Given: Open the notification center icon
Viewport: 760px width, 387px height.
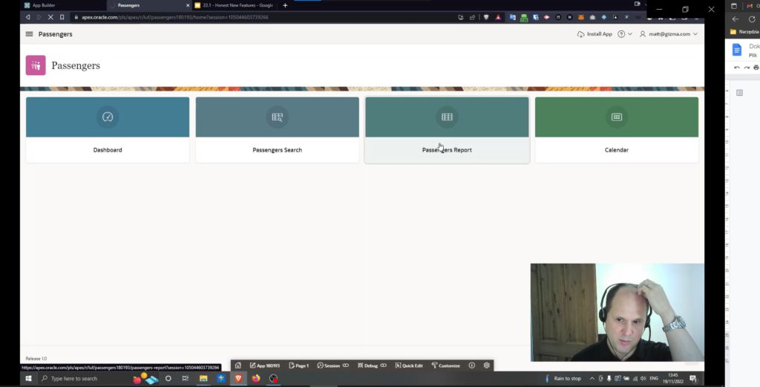Looking at the screenshot, I should [x=693, y=379].
